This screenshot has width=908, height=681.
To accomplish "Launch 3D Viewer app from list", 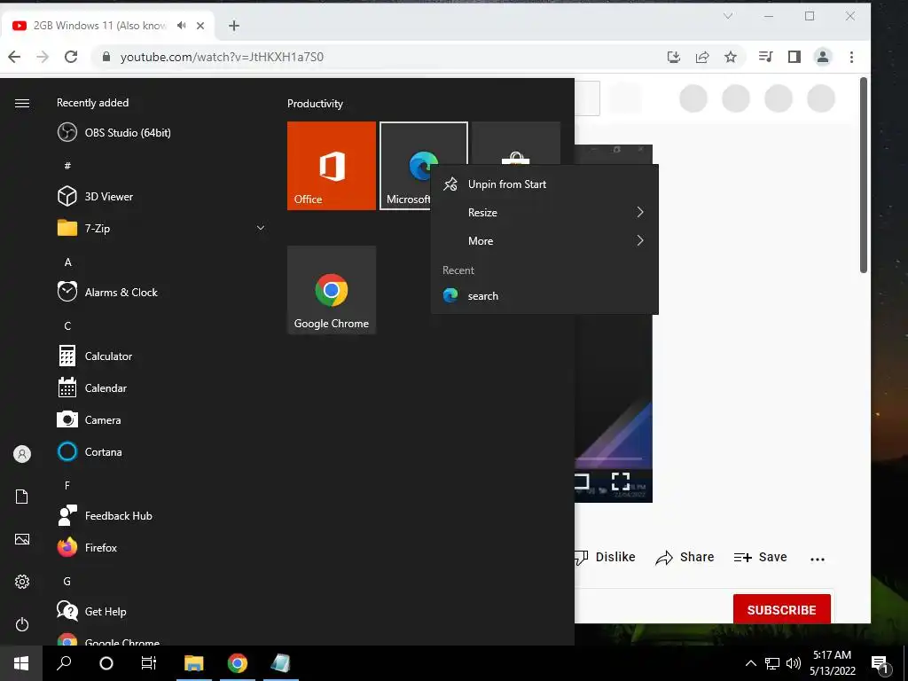I will tap(95, 196).
